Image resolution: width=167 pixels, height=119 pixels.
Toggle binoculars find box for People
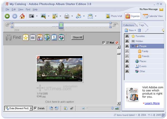[127, 46]
